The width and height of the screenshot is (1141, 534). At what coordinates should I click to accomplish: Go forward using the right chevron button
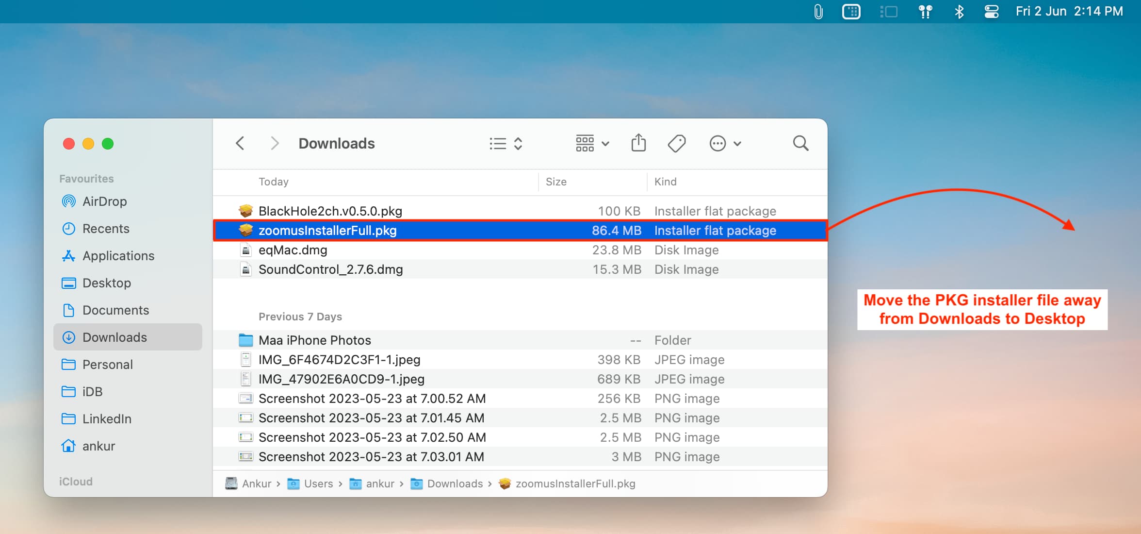275,143
